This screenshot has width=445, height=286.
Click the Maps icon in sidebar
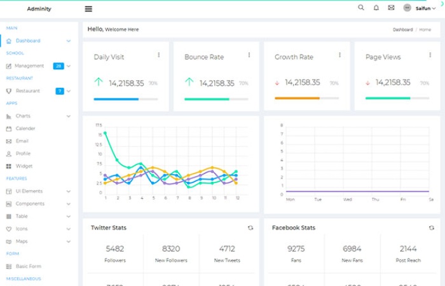click(x=9, y=242)
